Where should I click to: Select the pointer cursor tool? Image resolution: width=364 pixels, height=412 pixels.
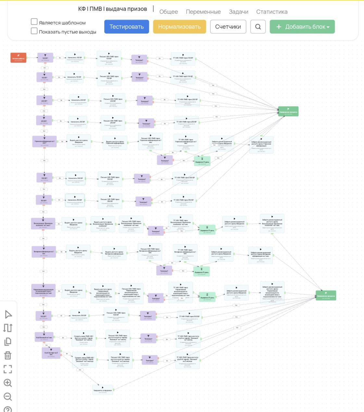tap(8, 314)
